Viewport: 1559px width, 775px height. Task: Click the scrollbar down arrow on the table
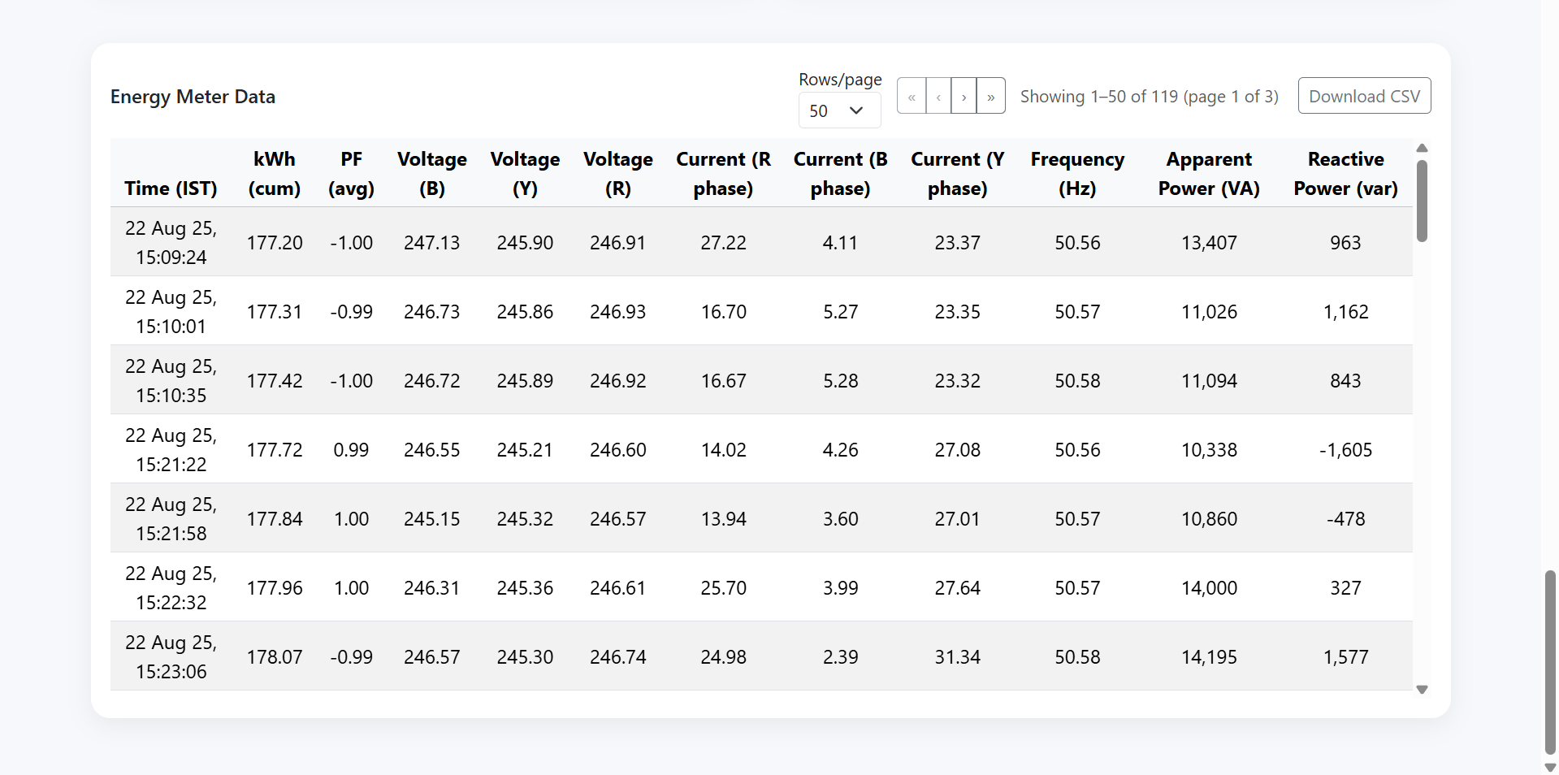[1422, 689]
